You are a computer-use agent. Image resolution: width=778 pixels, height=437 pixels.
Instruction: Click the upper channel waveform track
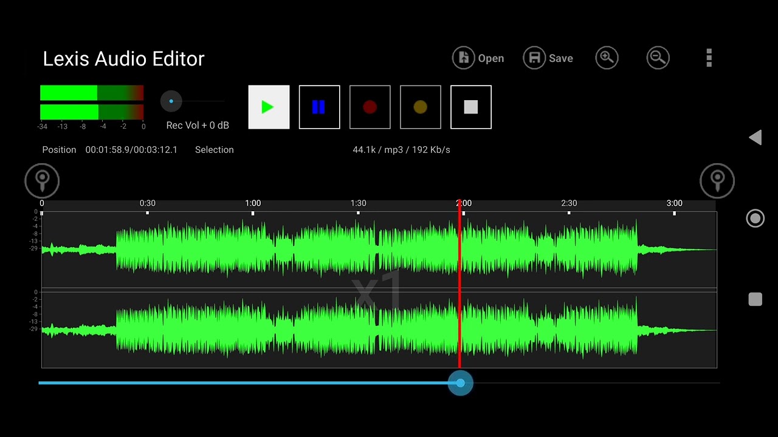379,249
